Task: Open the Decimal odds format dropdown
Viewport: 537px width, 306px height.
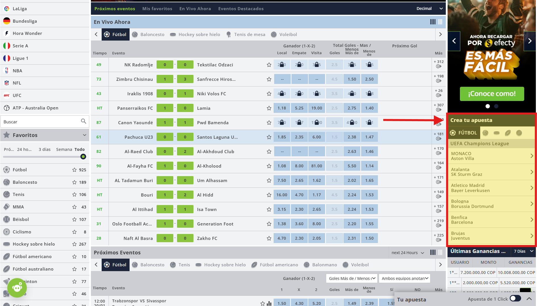Action: (429, 9)
